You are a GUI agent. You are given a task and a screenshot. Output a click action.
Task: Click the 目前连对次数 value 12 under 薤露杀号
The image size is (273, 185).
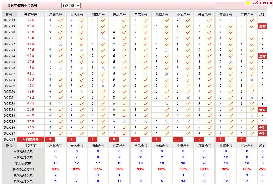(x=226, y=157)
